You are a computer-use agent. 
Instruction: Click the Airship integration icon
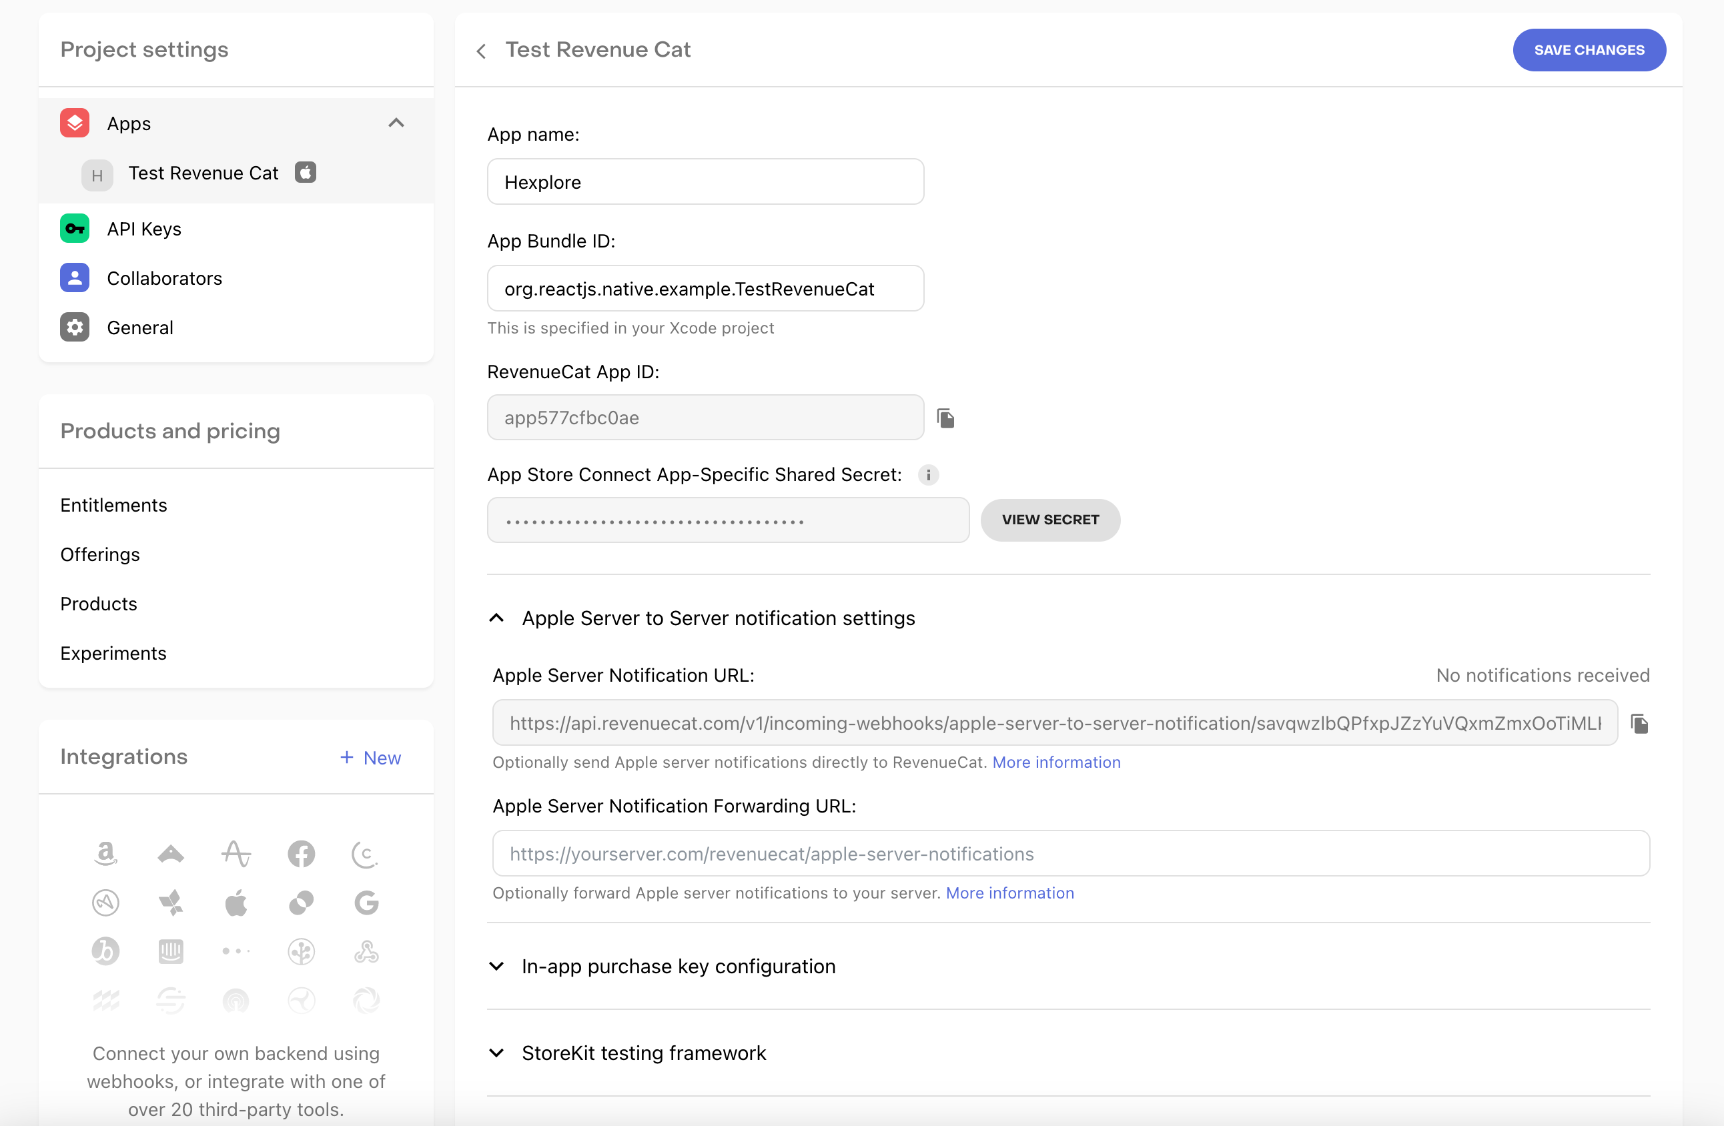tap(171, 854)
